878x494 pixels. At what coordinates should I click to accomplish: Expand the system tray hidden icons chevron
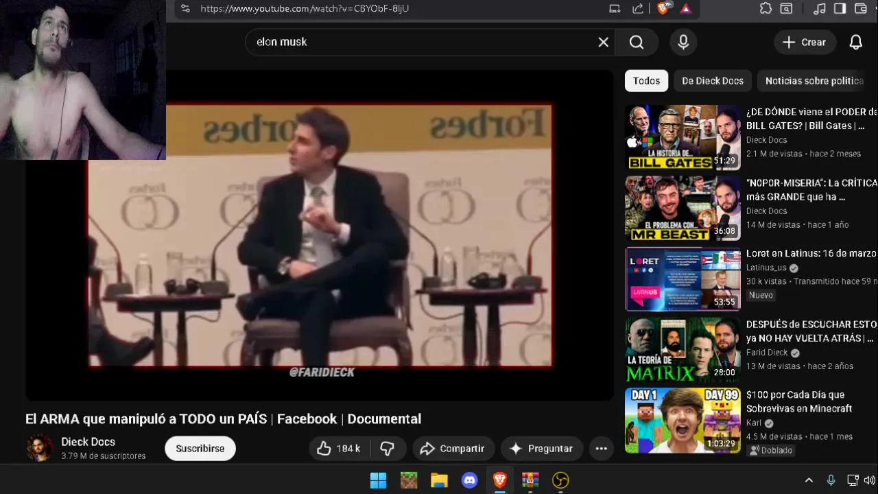tap(809, 480)
